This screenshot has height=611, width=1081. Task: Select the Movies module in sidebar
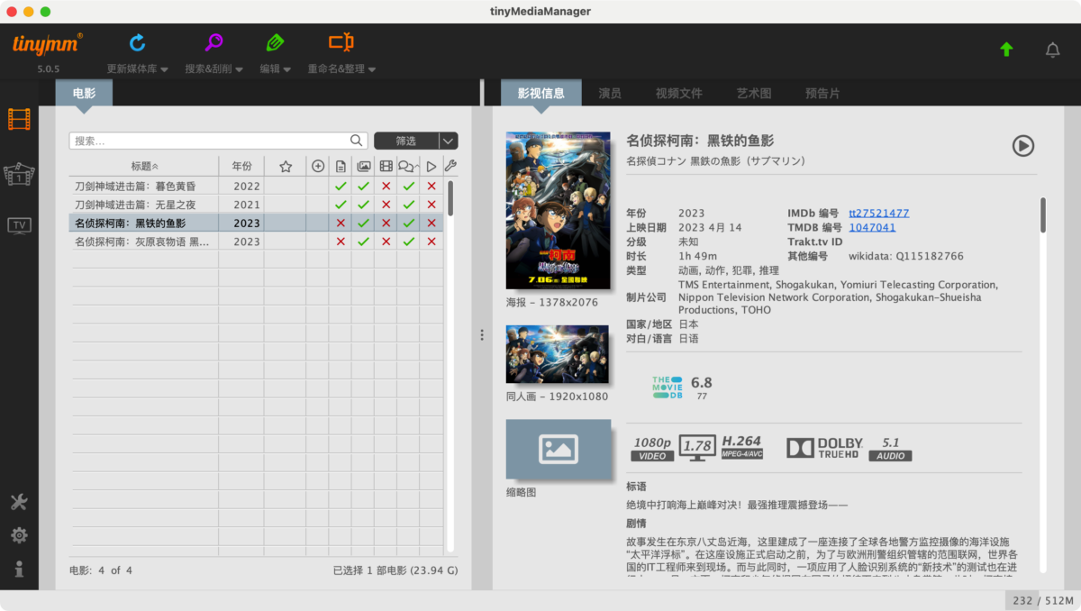click(x=19, y=118)
